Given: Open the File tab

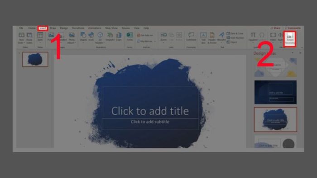Looking at the screenshot, I should click(21, 28).
